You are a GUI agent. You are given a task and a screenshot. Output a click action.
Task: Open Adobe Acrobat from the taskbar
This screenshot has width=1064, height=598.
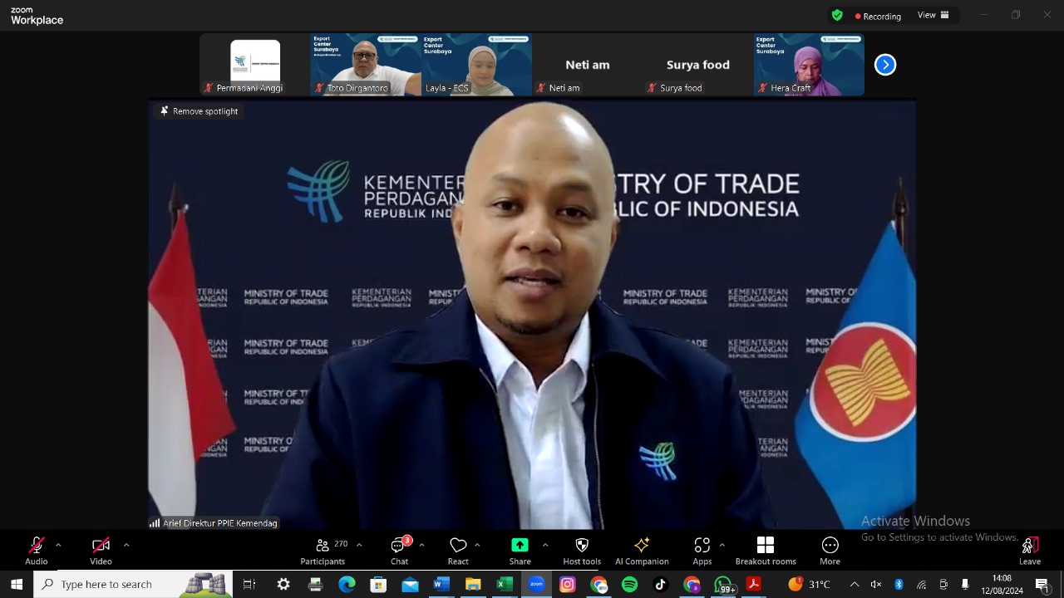click(754, 585)
